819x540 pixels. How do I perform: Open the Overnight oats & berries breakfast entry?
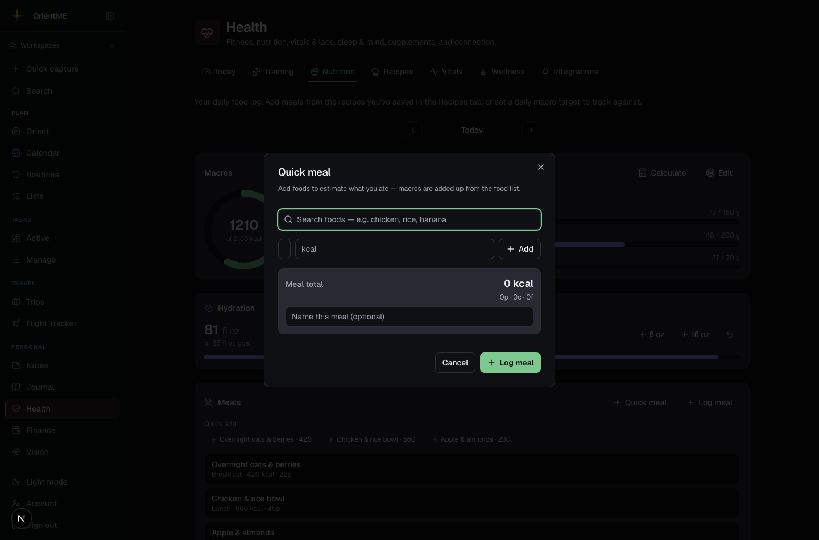click(x=472, y=469)
